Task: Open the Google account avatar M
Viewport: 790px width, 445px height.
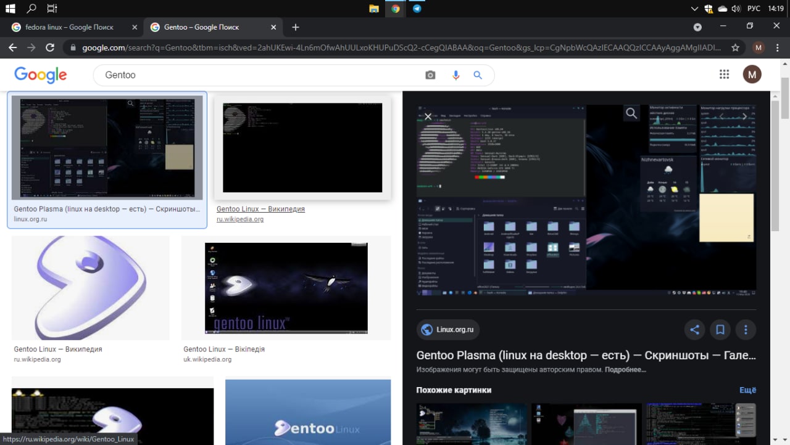Action: tap(752, 75)
